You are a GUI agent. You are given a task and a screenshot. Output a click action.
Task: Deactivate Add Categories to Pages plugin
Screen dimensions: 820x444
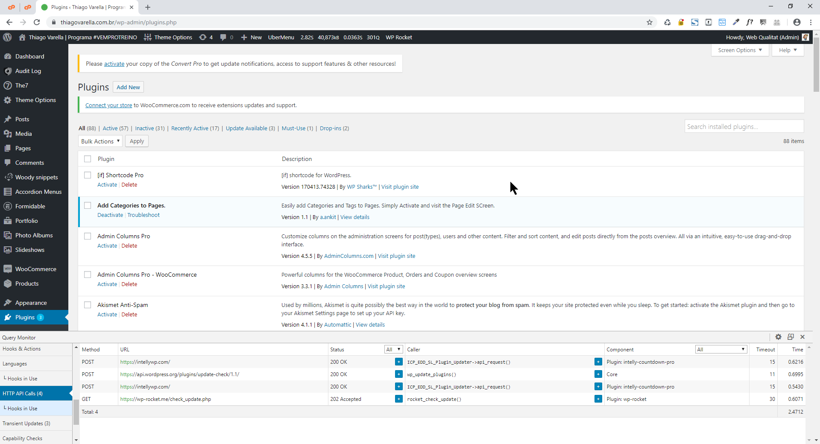pos(110,215)
